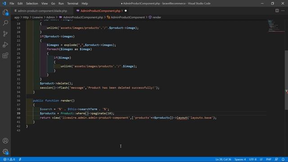Select the AdminProductComponent.php tab
Screen dimensions: 288x162
(x=100, y=11)
